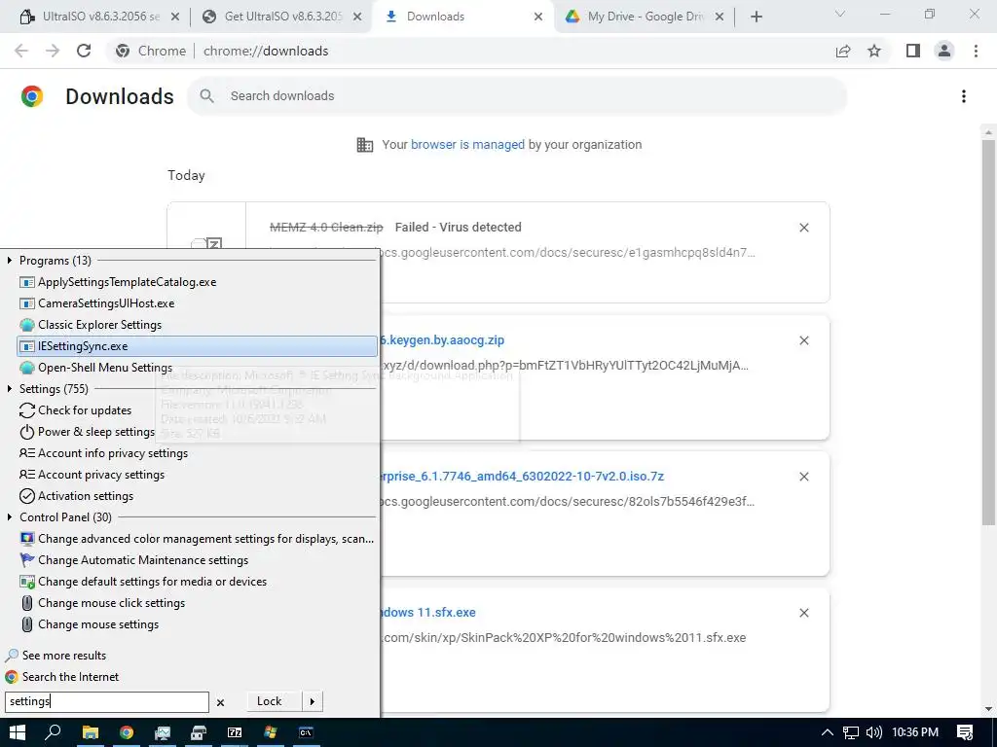Open volume speaker tray icon
Image resolution: width=997 pixels, height=747 pixels.
[874, 732]
